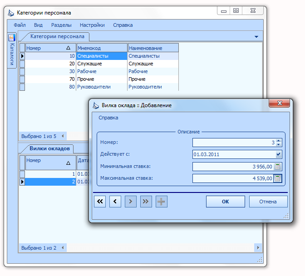This screenshot has height=276, width=305.
Task: Click the main window's application icon
Action: (x=11, y=13)
